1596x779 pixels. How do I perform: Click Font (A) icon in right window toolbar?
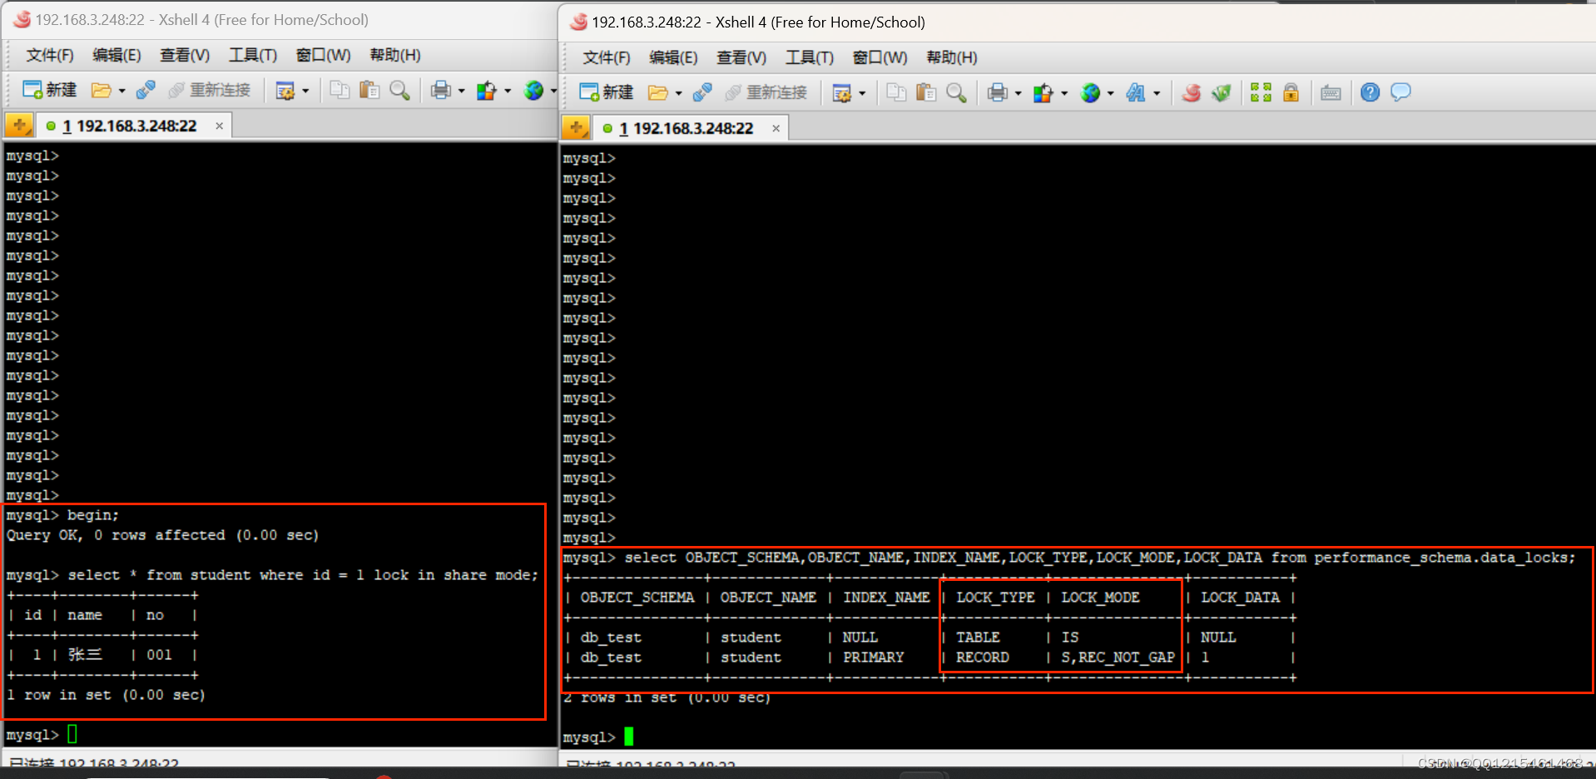(1136, 92)
